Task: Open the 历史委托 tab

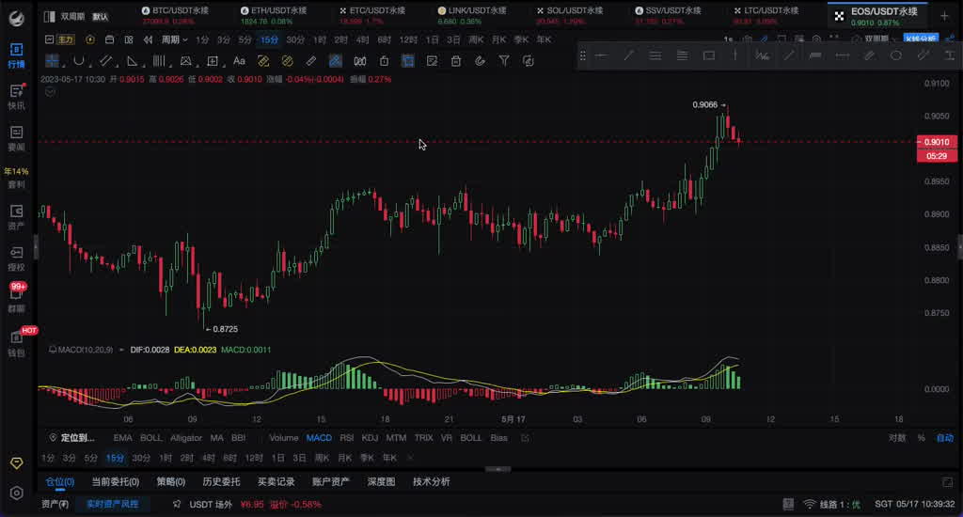Action: (x=221, y=482)
